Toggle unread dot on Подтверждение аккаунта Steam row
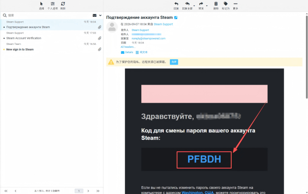 click(x=4, y=27)
